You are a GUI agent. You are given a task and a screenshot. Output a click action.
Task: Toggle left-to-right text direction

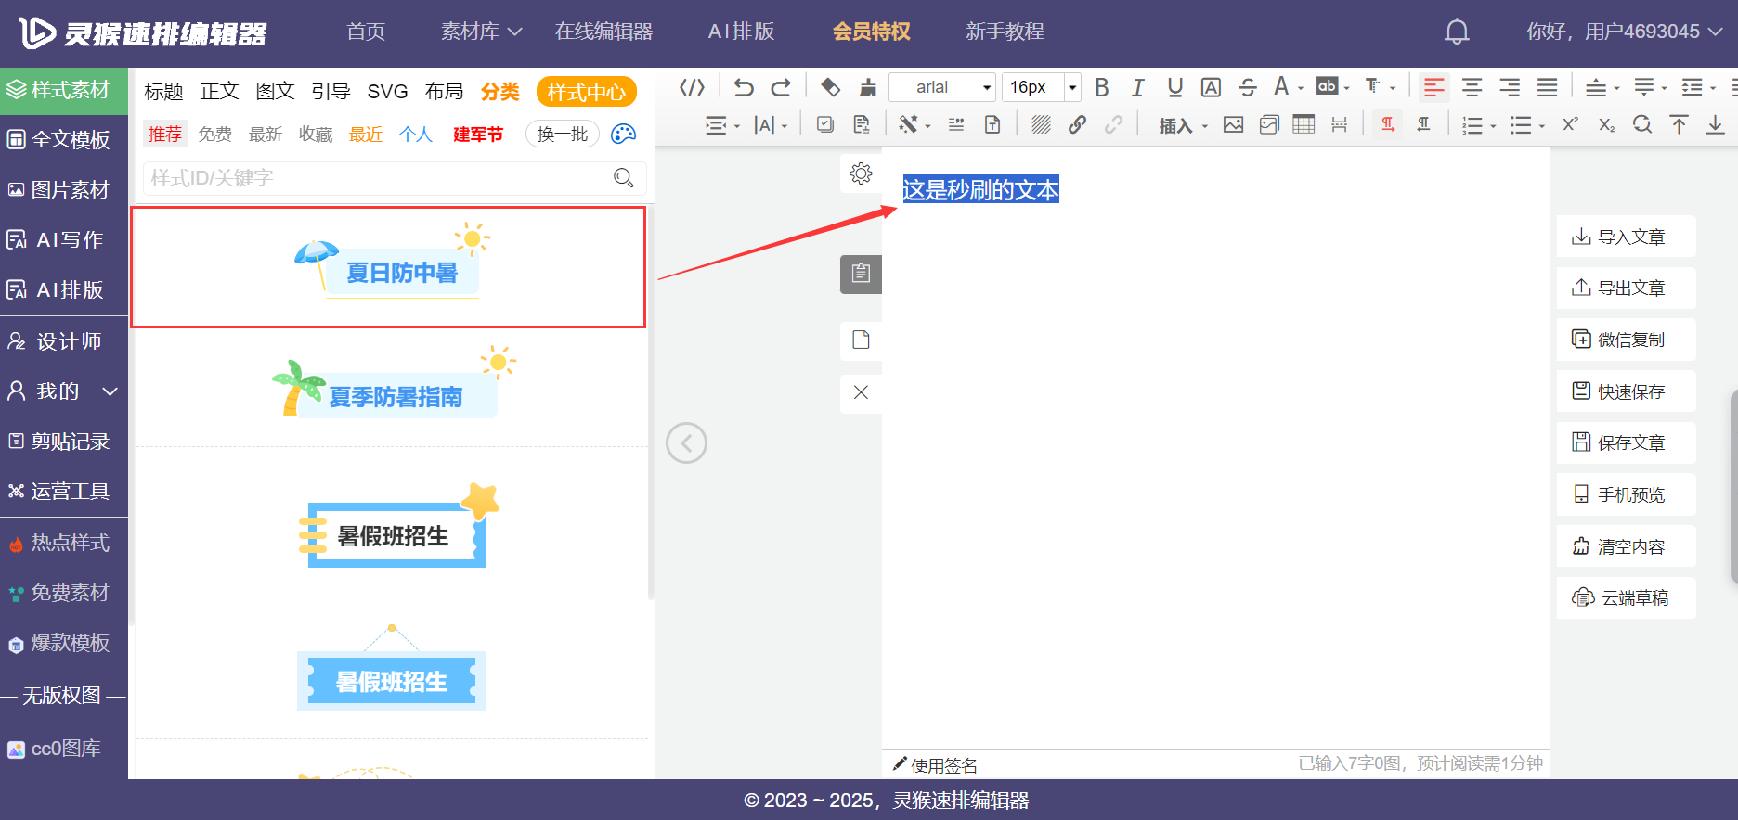pyautogui.click(x=1388, y=124)
